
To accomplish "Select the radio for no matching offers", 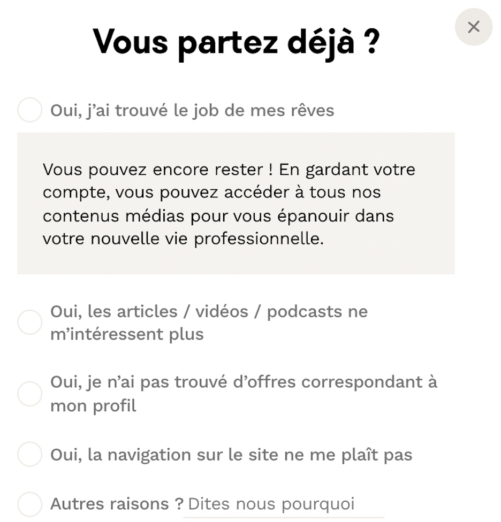I will [29, 394].
